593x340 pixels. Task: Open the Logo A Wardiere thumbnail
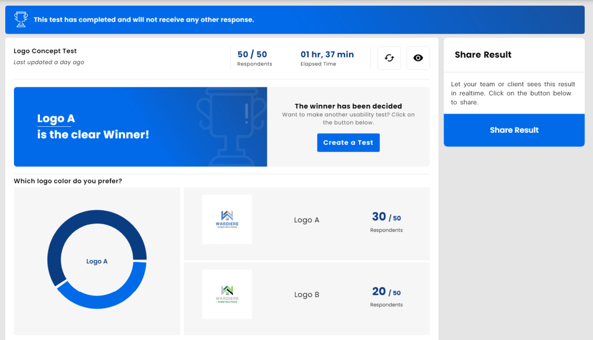tap(227, 220)
